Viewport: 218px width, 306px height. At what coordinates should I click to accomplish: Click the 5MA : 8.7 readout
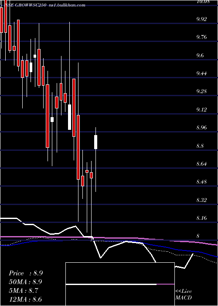(24, 291)
